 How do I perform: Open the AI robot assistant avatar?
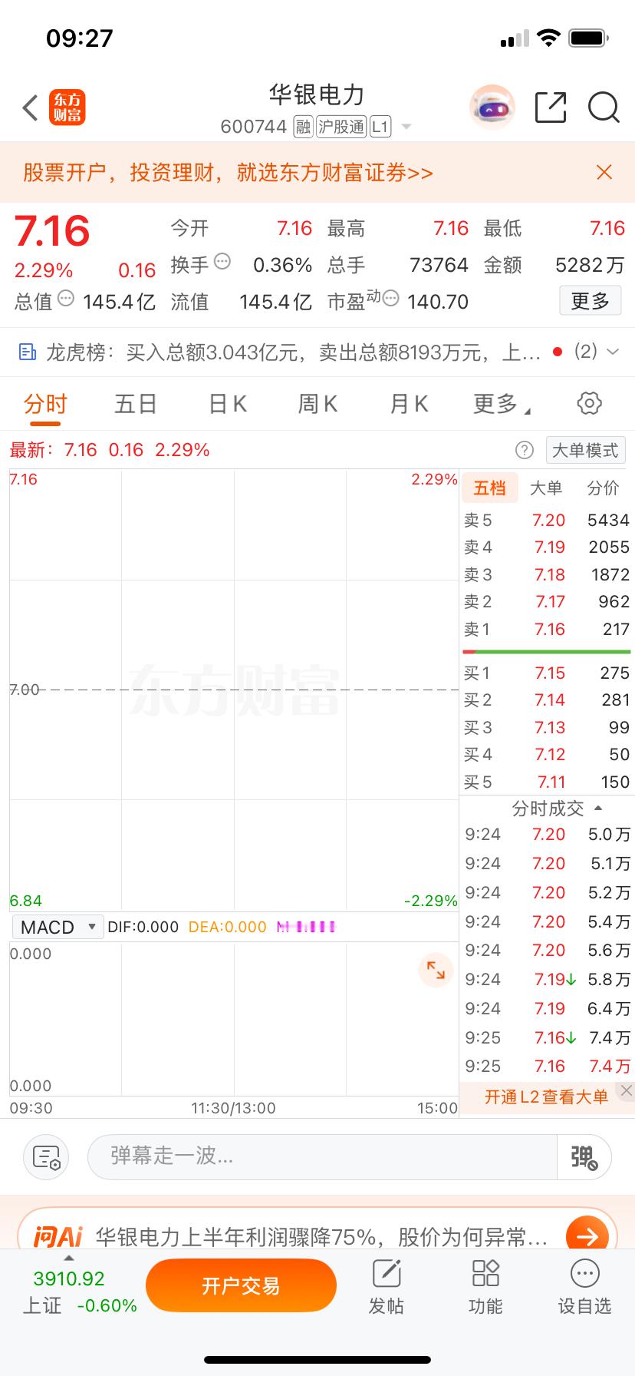click(x=492, y=107)
